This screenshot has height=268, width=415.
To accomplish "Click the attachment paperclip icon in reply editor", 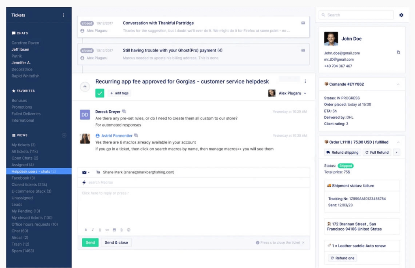I will click(x=121, y=230).
